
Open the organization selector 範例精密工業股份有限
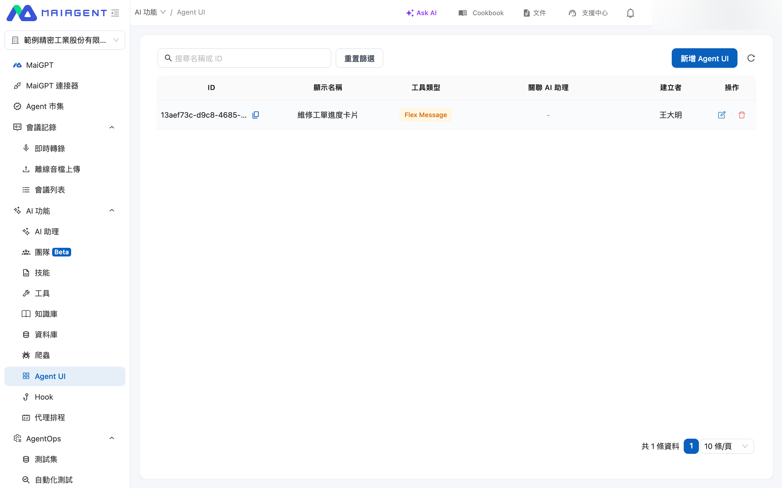click(65, 40)
